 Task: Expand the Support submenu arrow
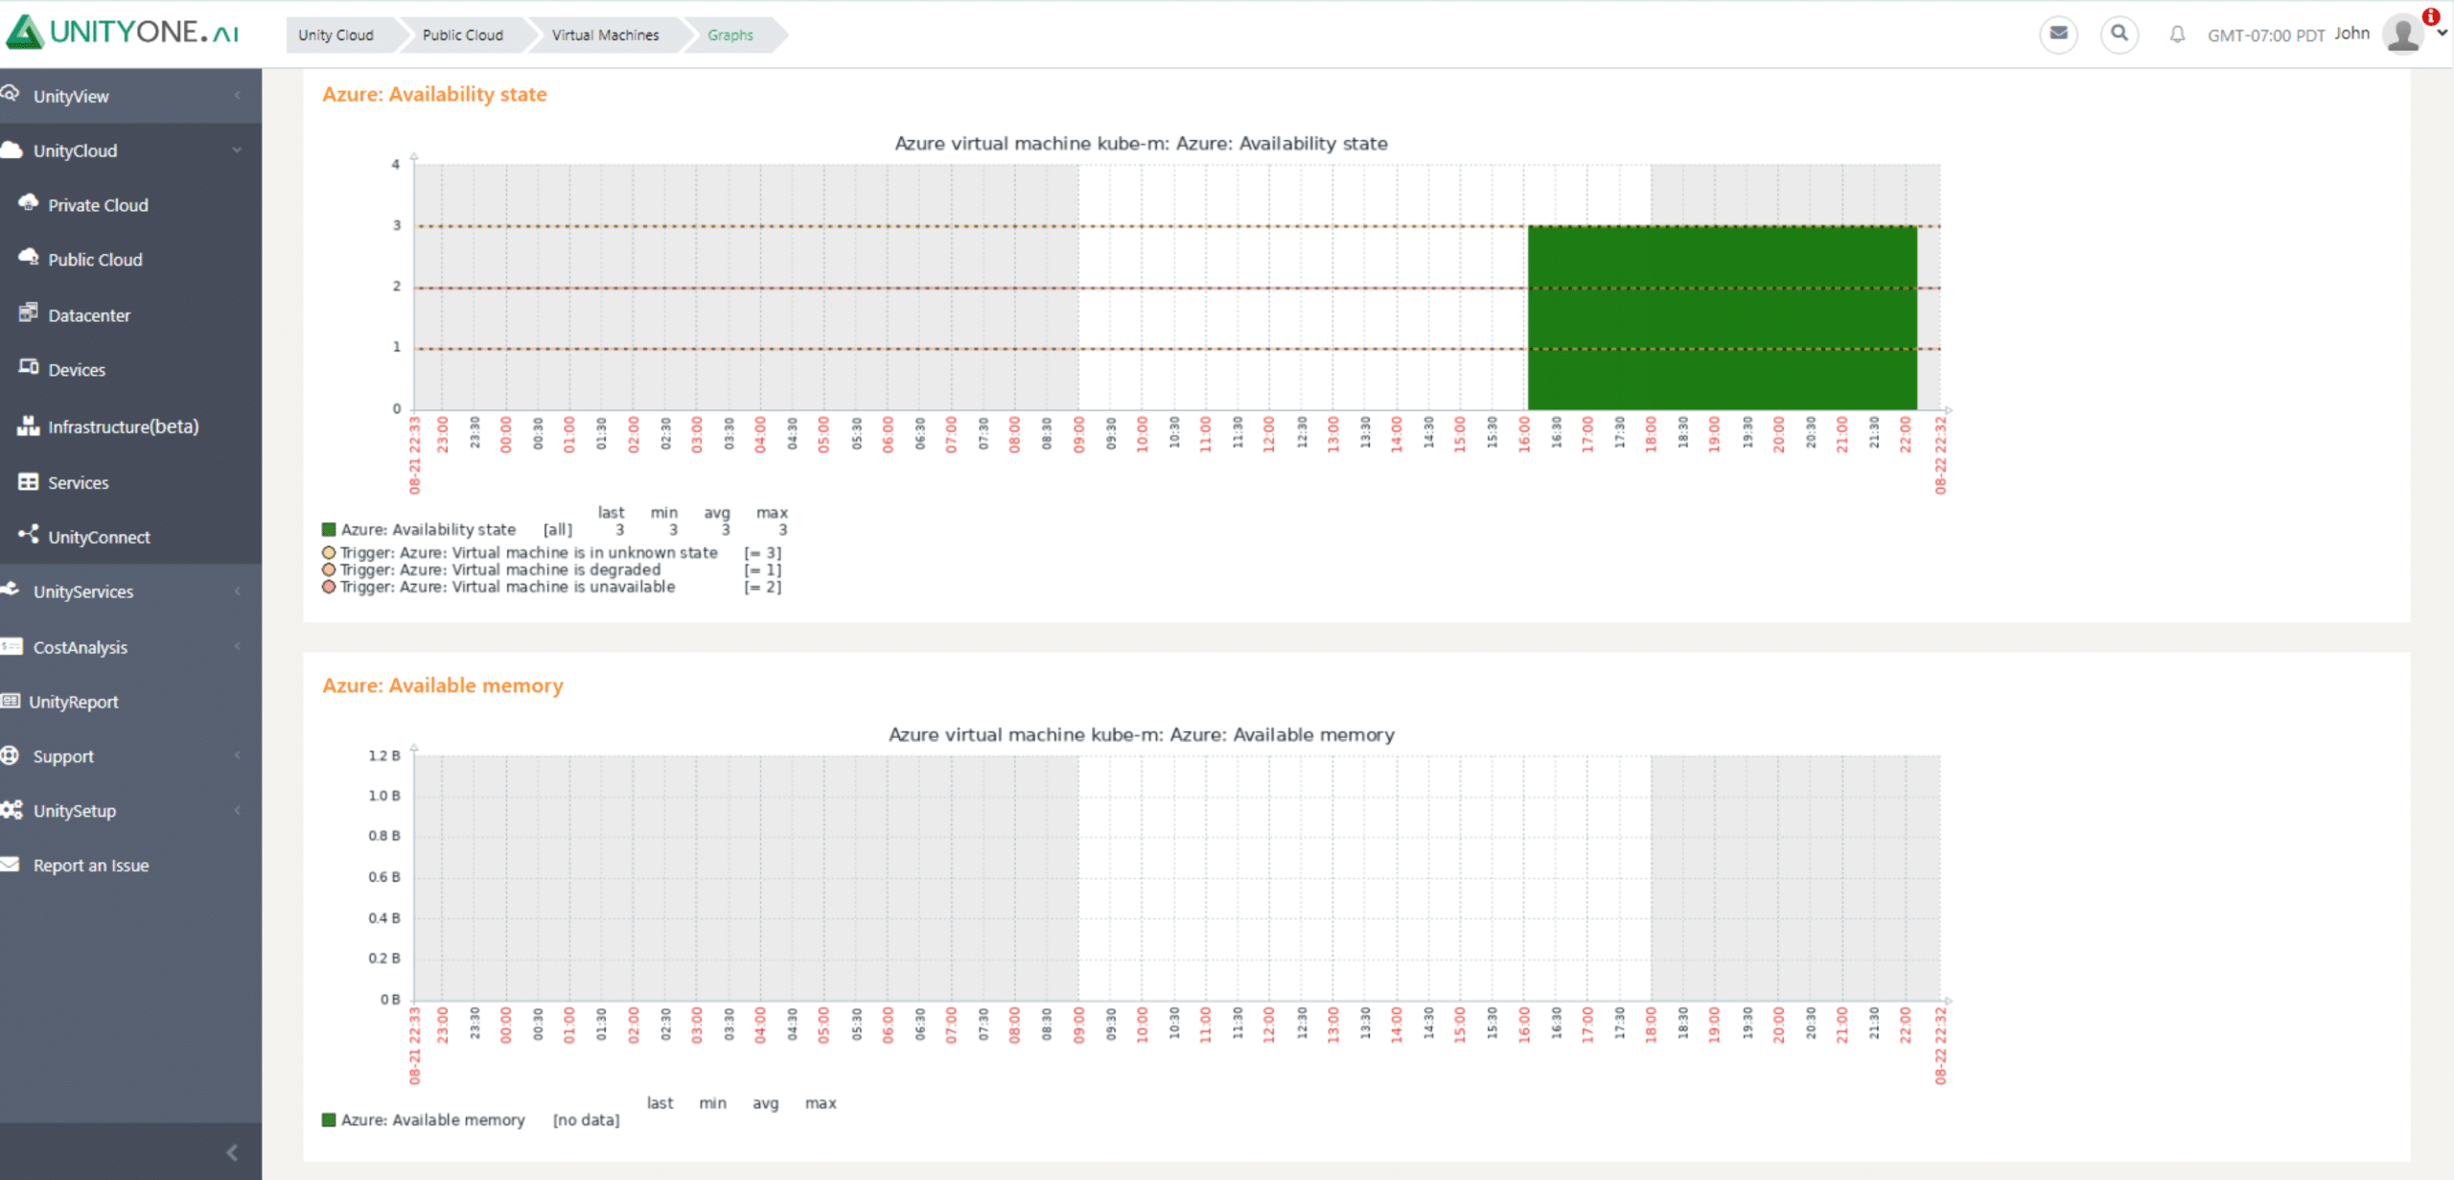[237, 756]
